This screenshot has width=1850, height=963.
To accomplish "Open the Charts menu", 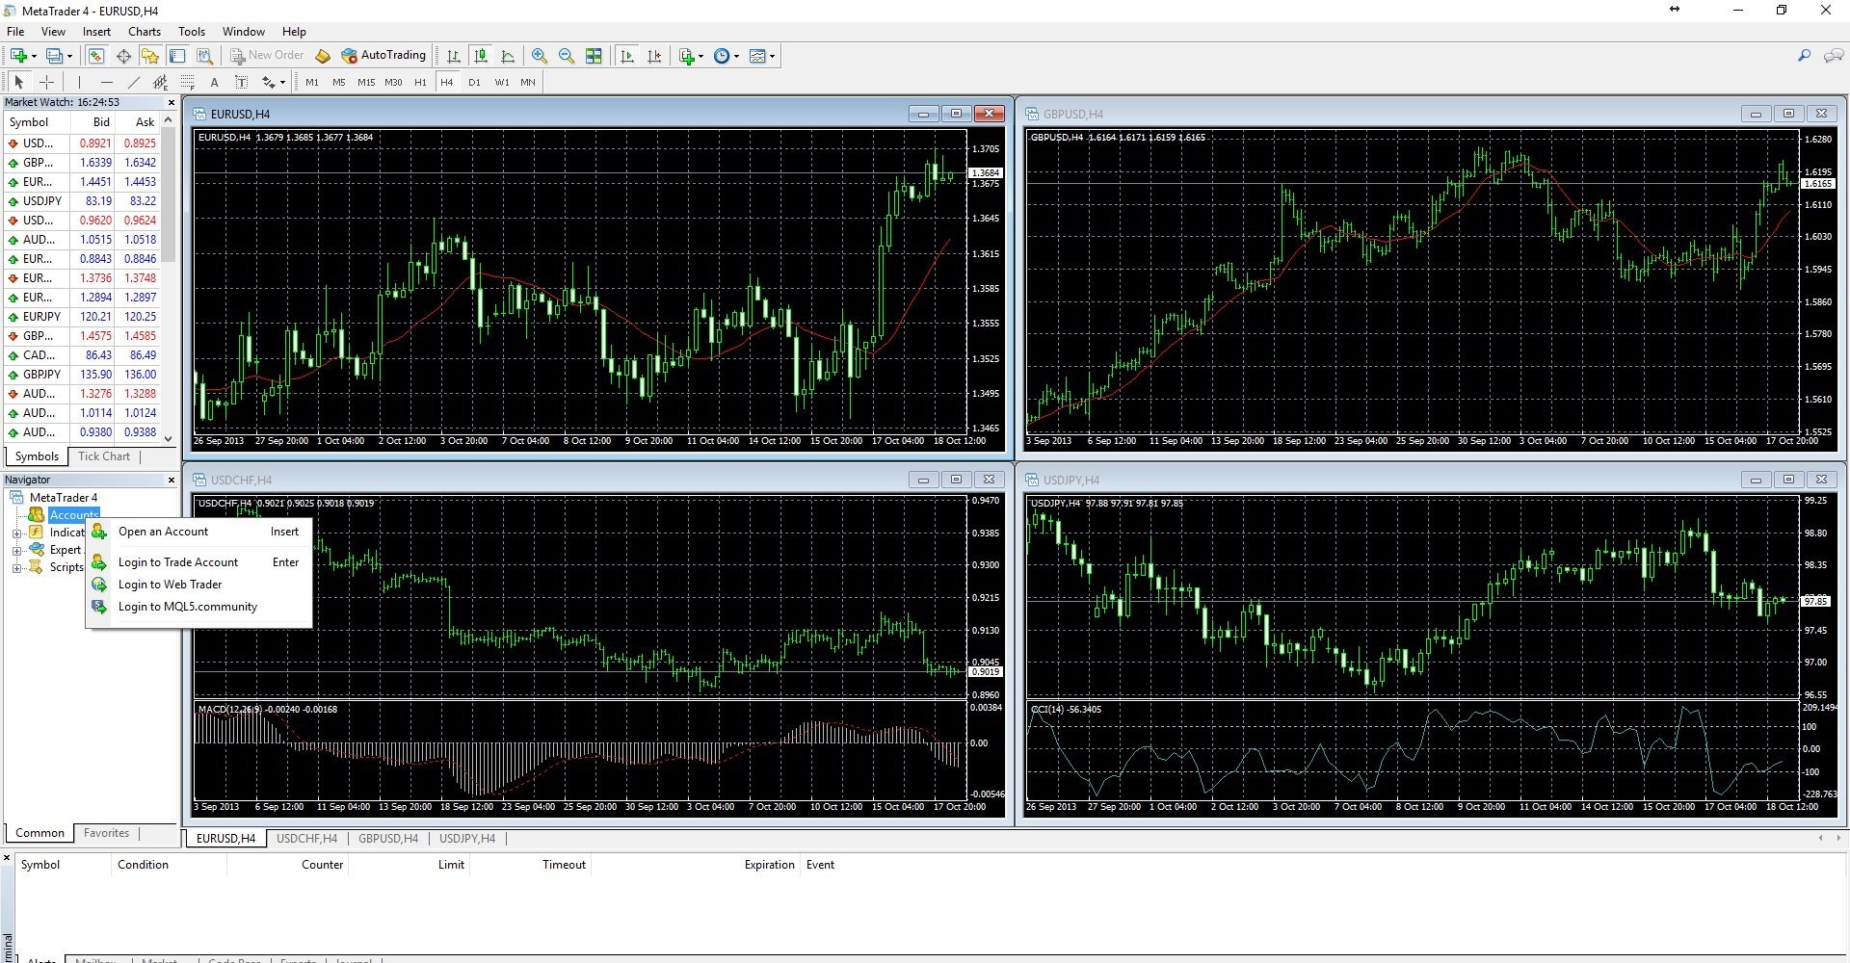I will (x=145, y=31).
